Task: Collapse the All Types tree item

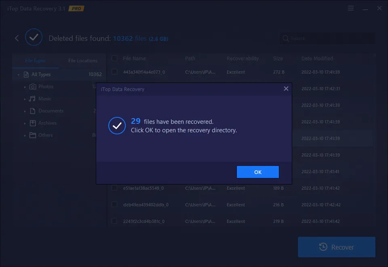Action: click(x=18, y=74)
